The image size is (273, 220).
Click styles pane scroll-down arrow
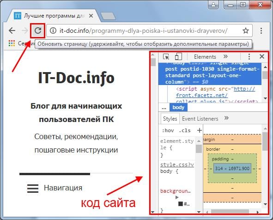pyautogui.click(x=199, y=212)
